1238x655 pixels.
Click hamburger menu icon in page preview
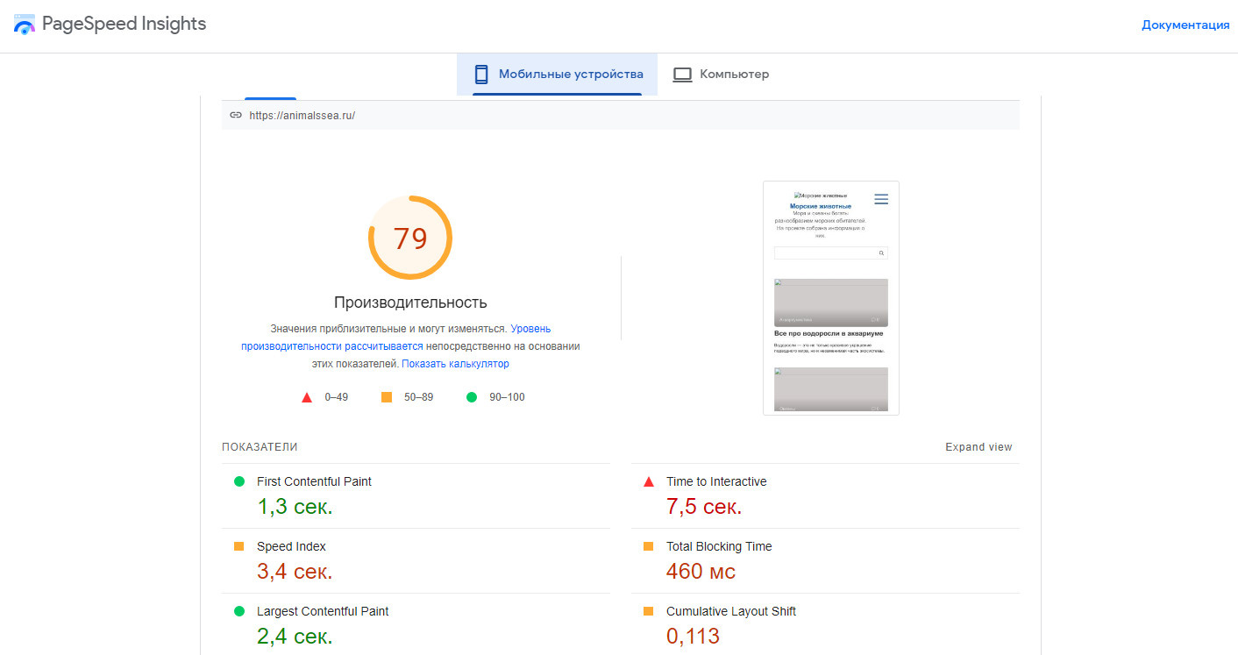tap(881, 199)
